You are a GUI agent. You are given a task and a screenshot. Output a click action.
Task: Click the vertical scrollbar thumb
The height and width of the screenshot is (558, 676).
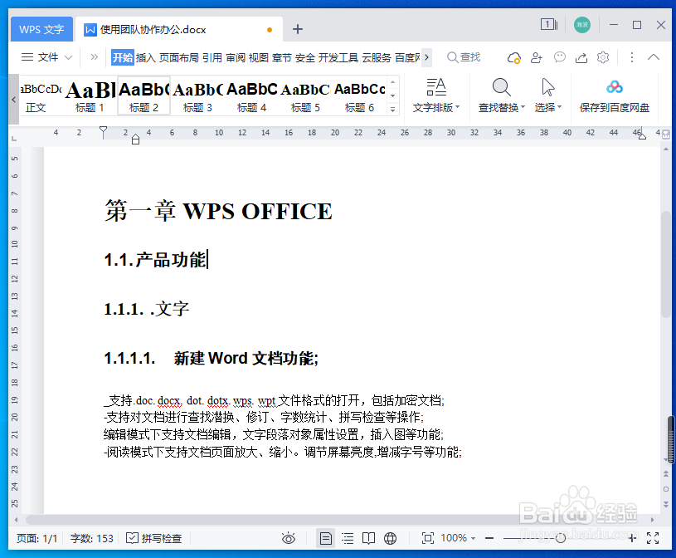[666, 263]
